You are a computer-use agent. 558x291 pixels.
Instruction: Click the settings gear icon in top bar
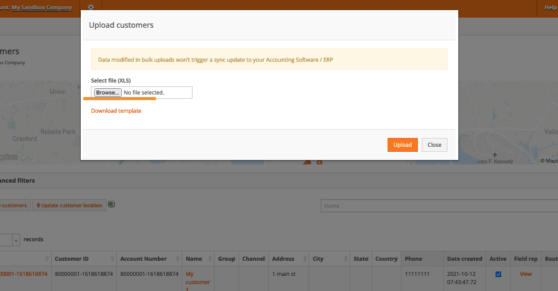coord(91,7)
